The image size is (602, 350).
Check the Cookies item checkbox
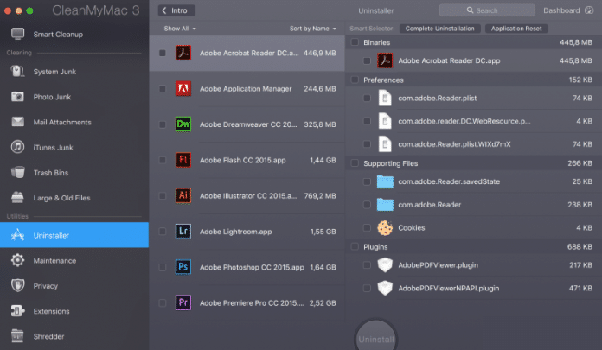367,227
